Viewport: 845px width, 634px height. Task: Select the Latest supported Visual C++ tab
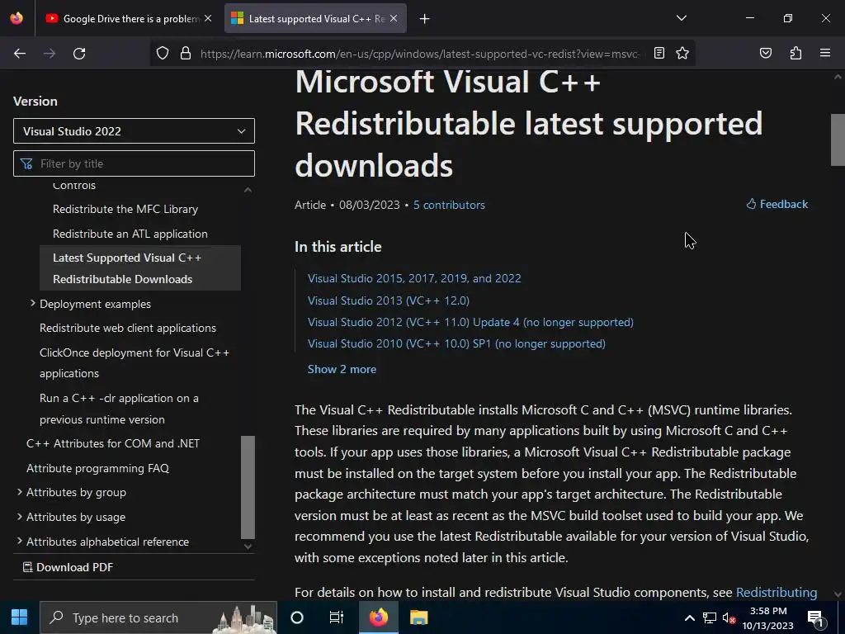tap(315, 18)
